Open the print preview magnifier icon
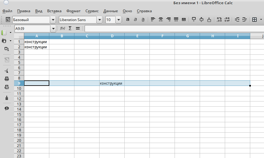 coord(6,87)
